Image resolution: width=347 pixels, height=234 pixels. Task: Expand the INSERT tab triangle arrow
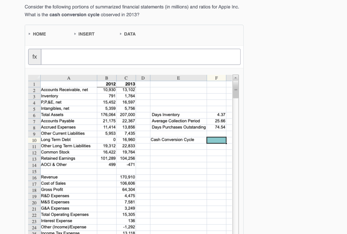pyautogui.click(x=75, y=34)
